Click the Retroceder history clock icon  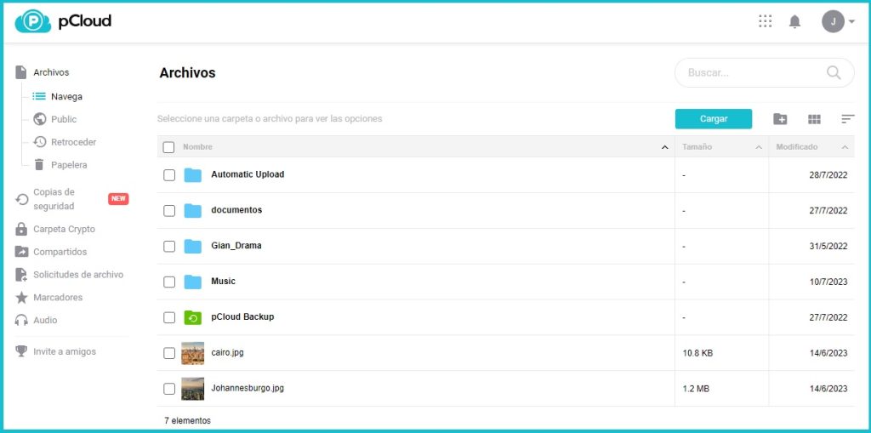click(39, 142)
